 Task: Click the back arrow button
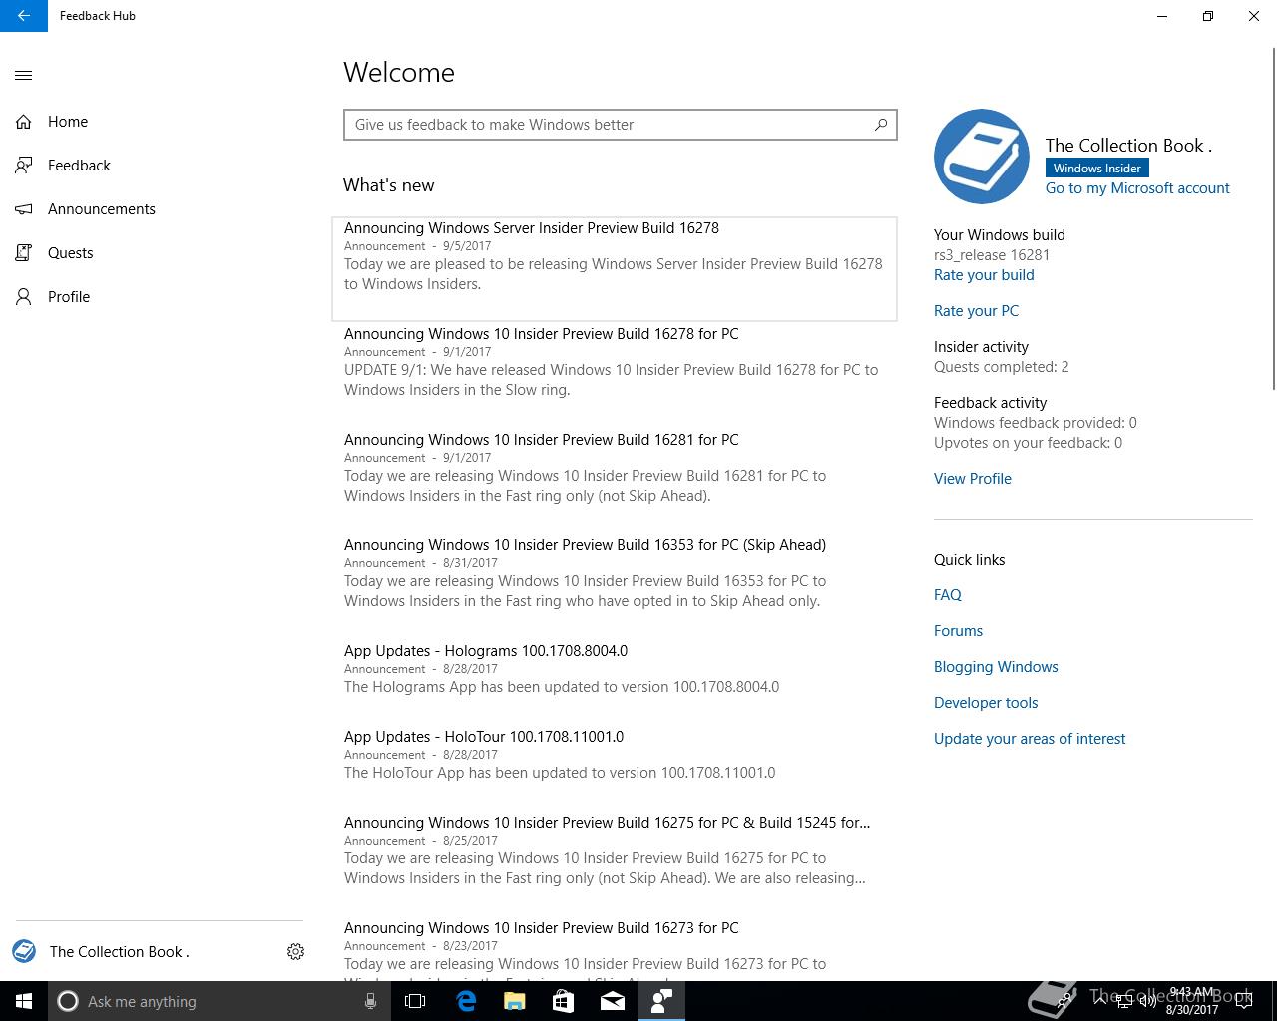[24, 16]
